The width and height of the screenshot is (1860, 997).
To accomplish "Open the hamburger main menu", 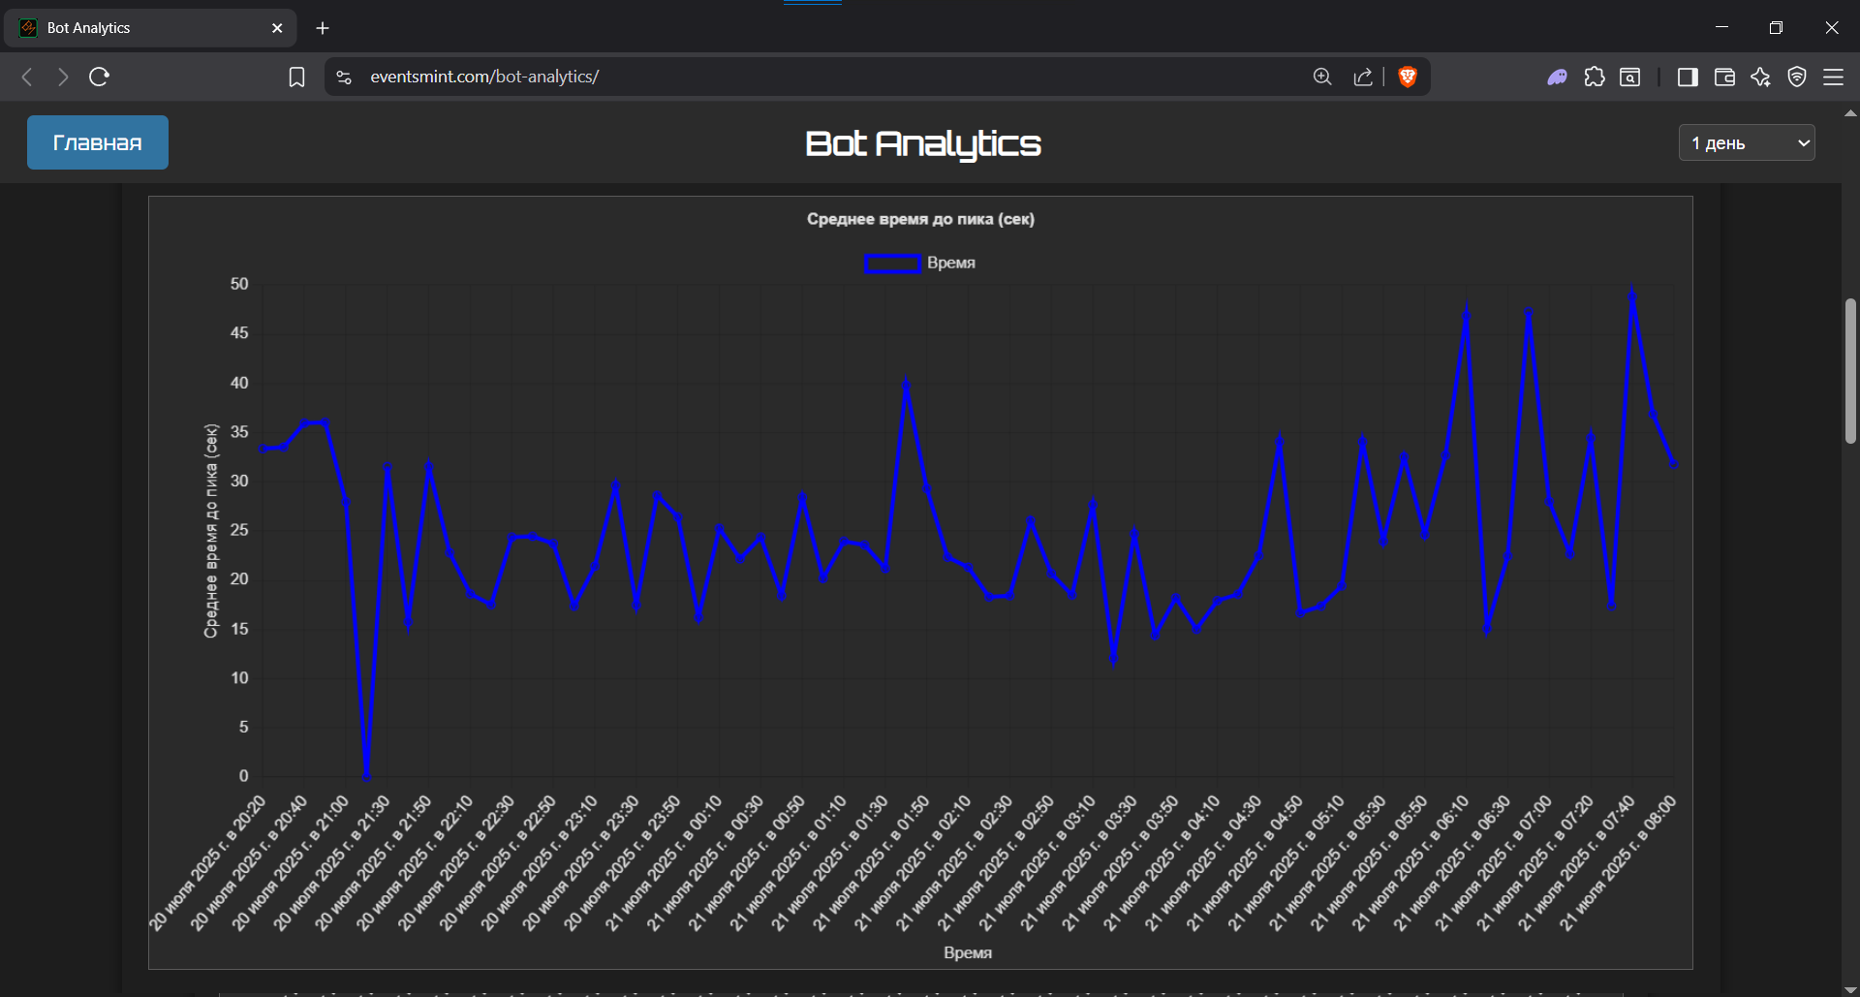I will [1833, 77].
